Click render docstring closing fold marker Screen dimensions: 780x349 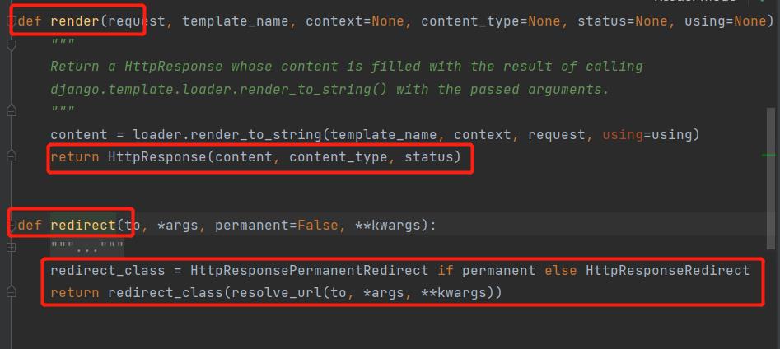pos(11,109)
